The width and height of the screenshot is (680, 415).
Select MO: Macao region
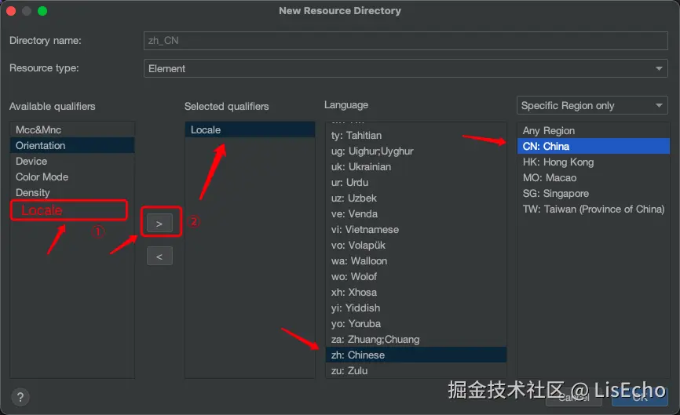(x=594, y=177)
